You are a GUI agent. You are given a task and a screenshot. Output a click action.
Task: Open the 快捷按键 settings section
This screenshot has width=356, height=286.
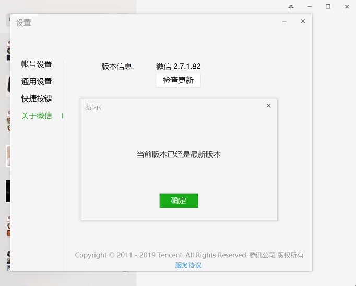pos(37,98)
